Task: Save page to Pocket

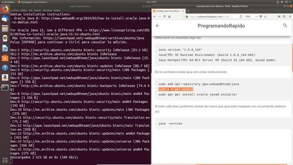Action: [x=260, y=16]
